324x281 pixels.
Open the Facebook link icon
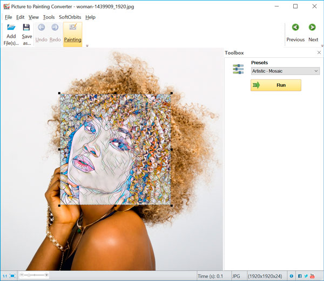tap(300, 276)
